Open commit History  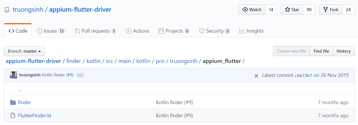[344, 51]
